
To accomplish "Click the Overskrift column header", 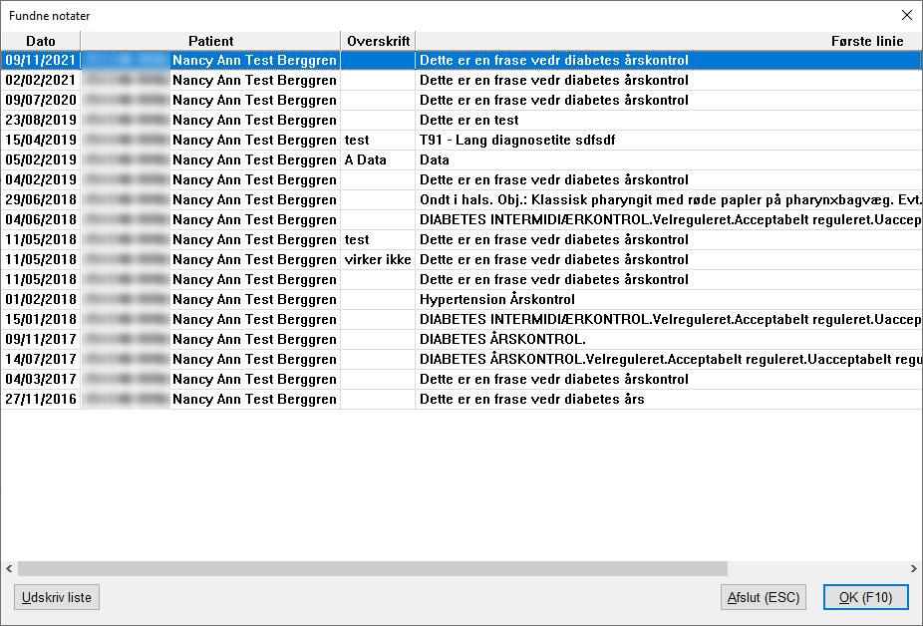I will click(378, 41).
